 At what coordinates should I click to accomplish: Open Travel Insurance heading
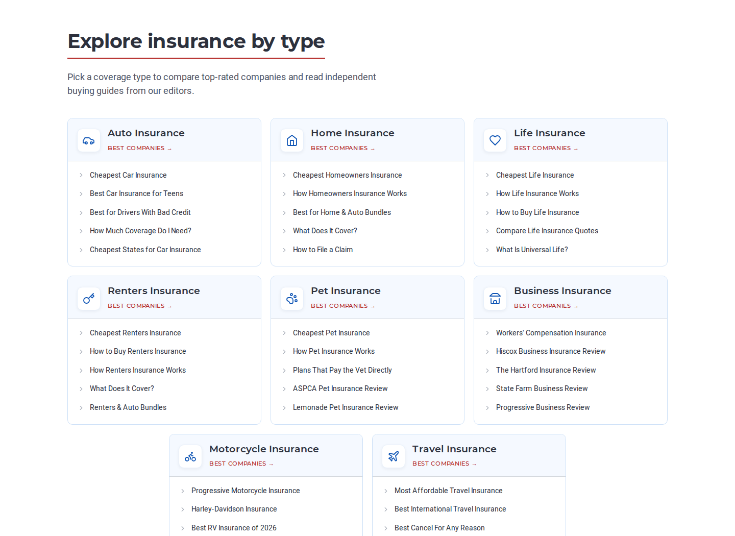coord(454,449)
